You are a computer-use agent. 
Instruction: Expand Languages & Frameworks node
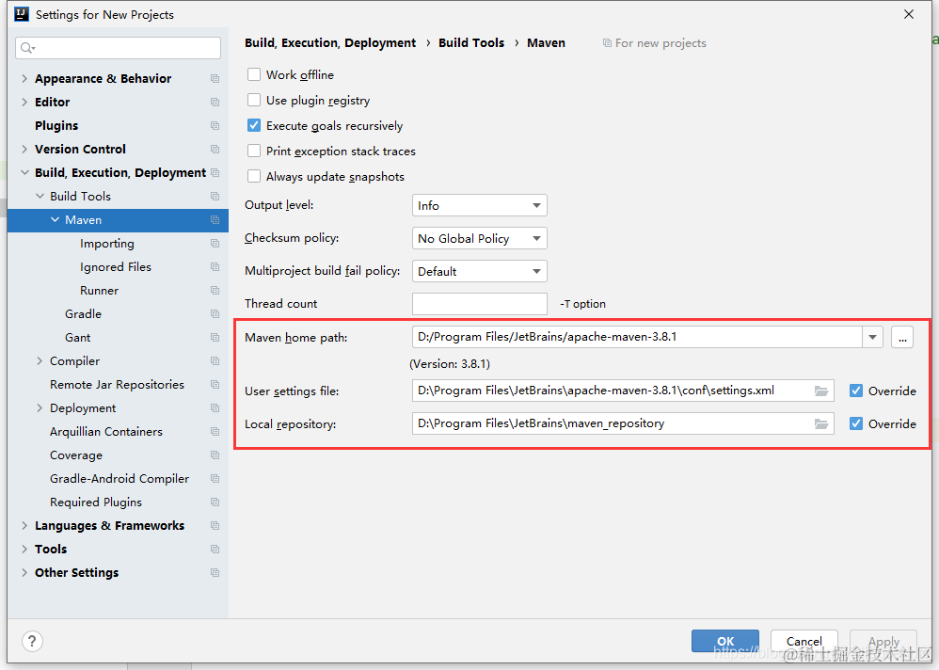tap(24, 526)
